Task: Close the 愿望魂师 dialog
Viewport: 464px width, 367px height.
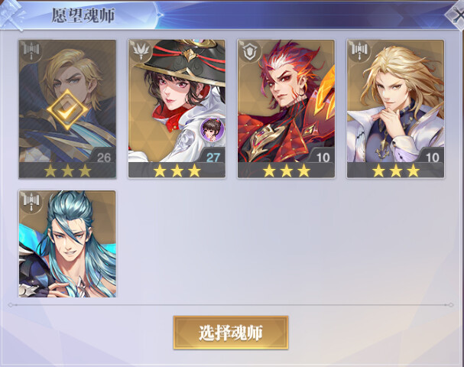Action: 457,15
